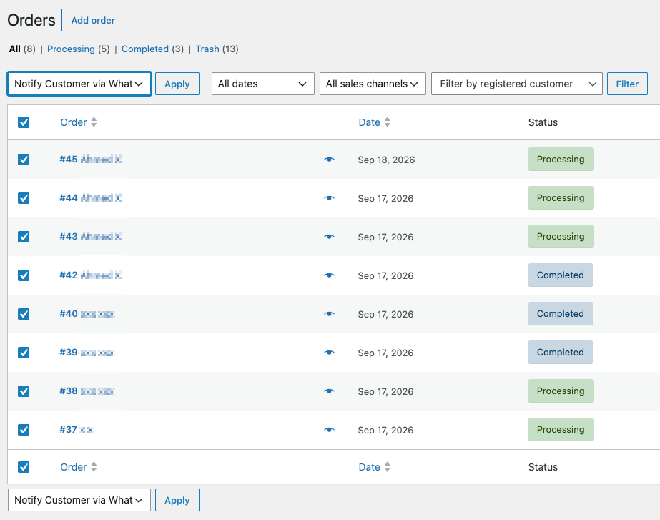This screenshot has width=660, height=520.
Task: Open the bottom bulk actions dropdown
Action: click(x=79, y=500)
